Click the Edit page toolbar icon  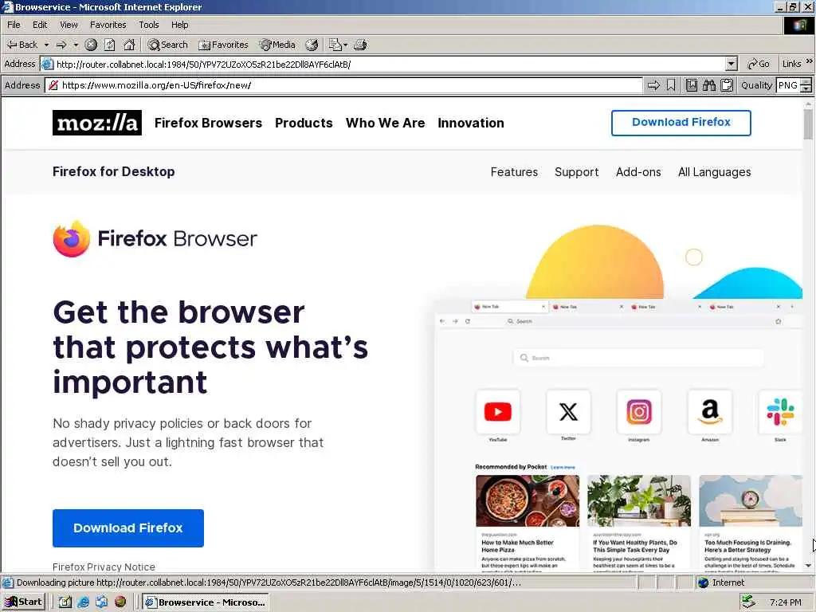tap(335, 45)
